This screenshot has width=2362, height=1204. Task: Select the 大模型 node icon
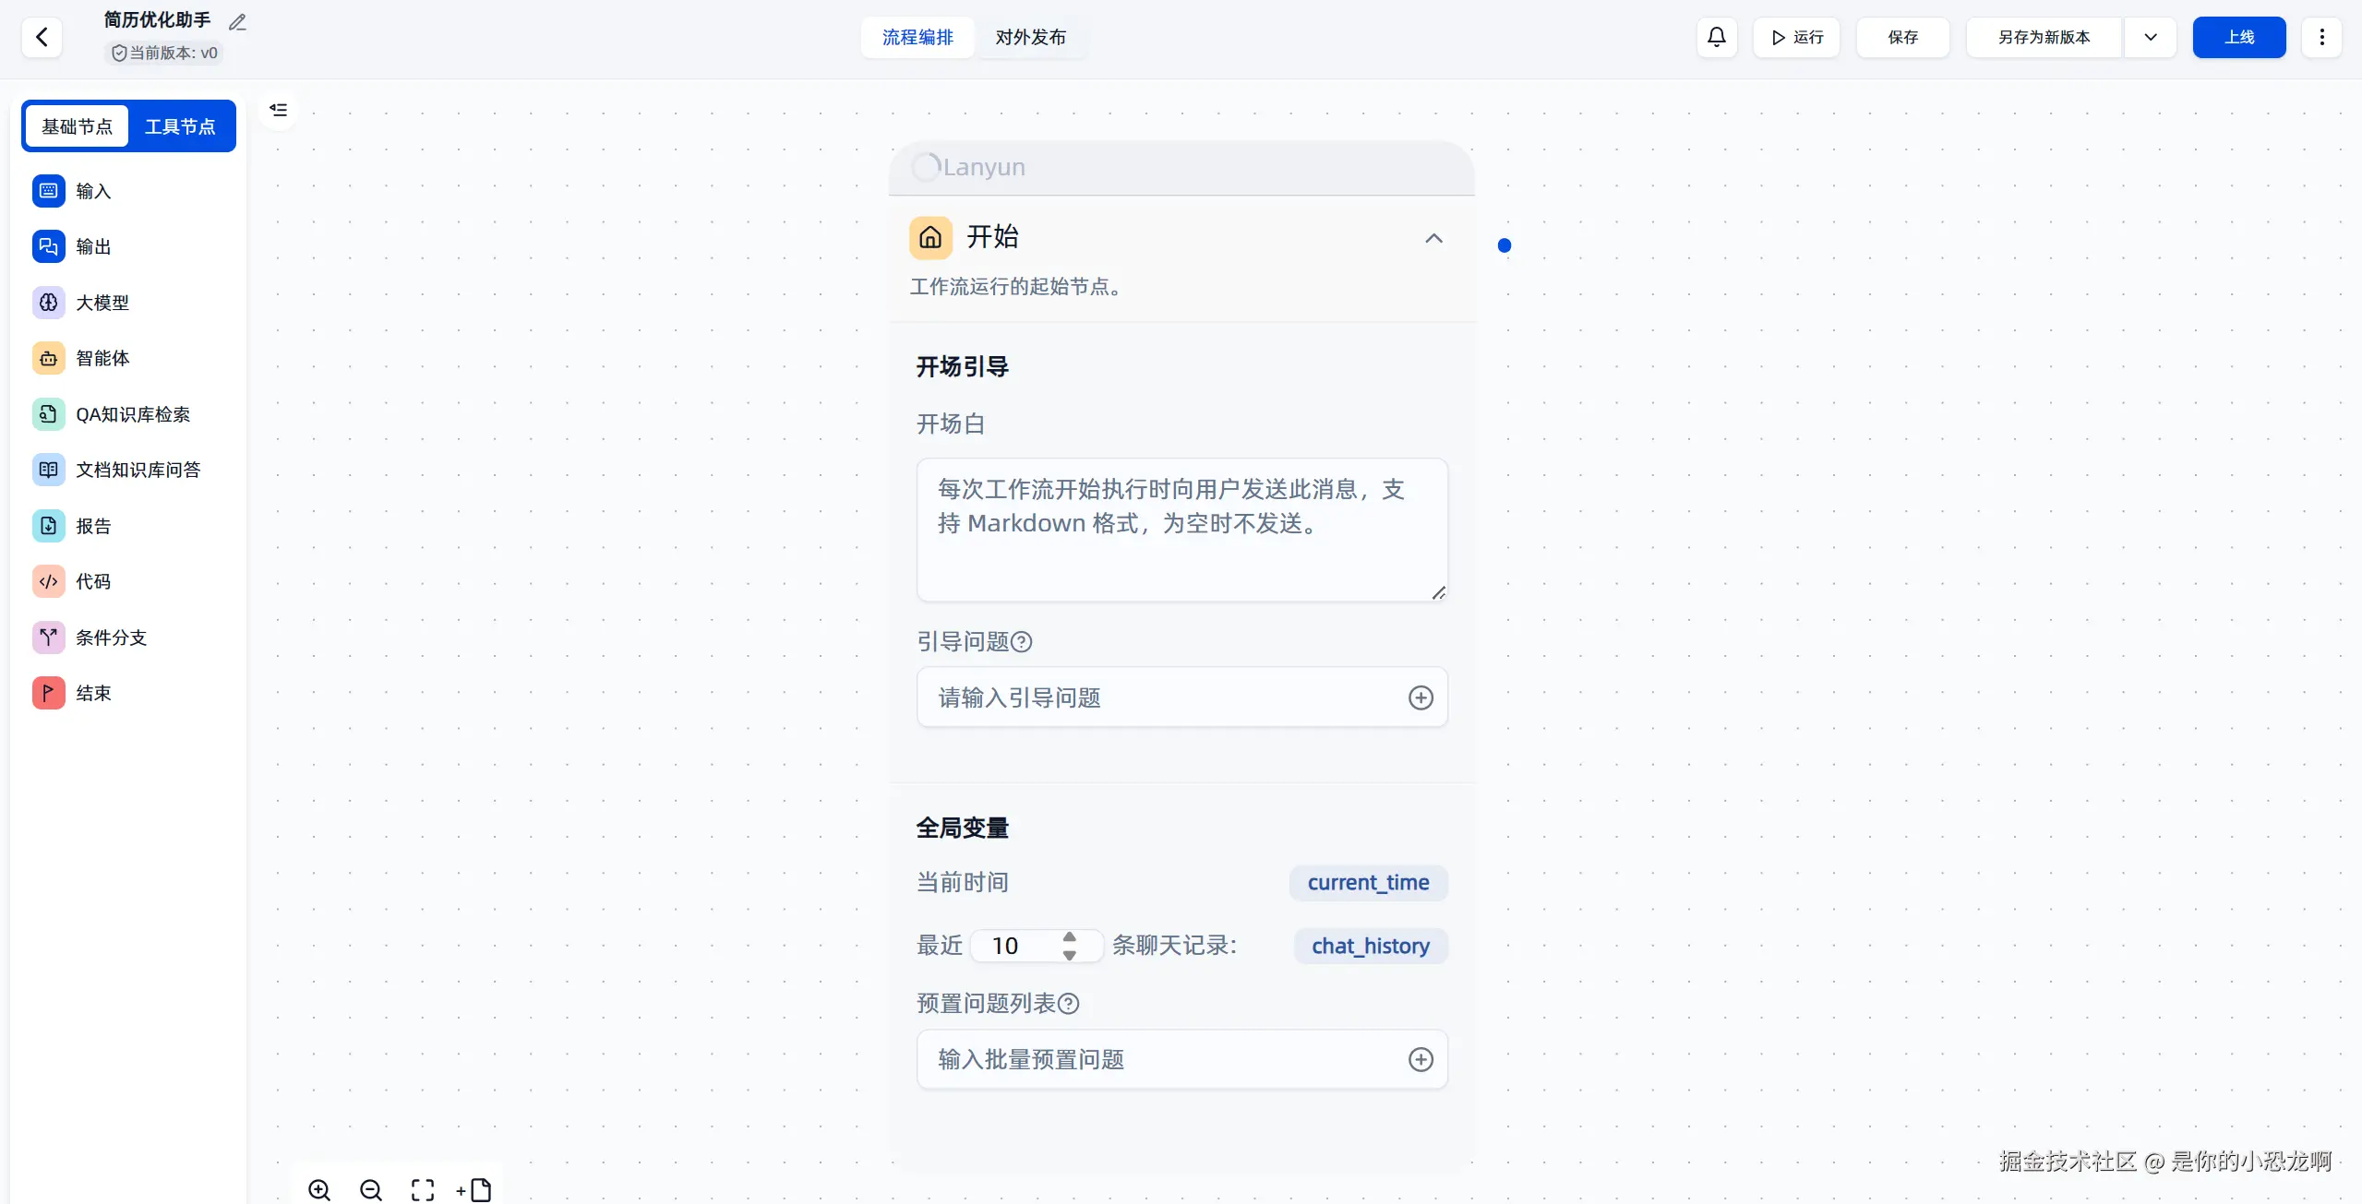point(48,303)
